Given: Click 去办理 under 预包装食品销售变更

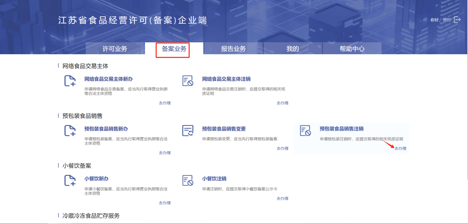Looking at the screenshot, I should tap(282, 148).
